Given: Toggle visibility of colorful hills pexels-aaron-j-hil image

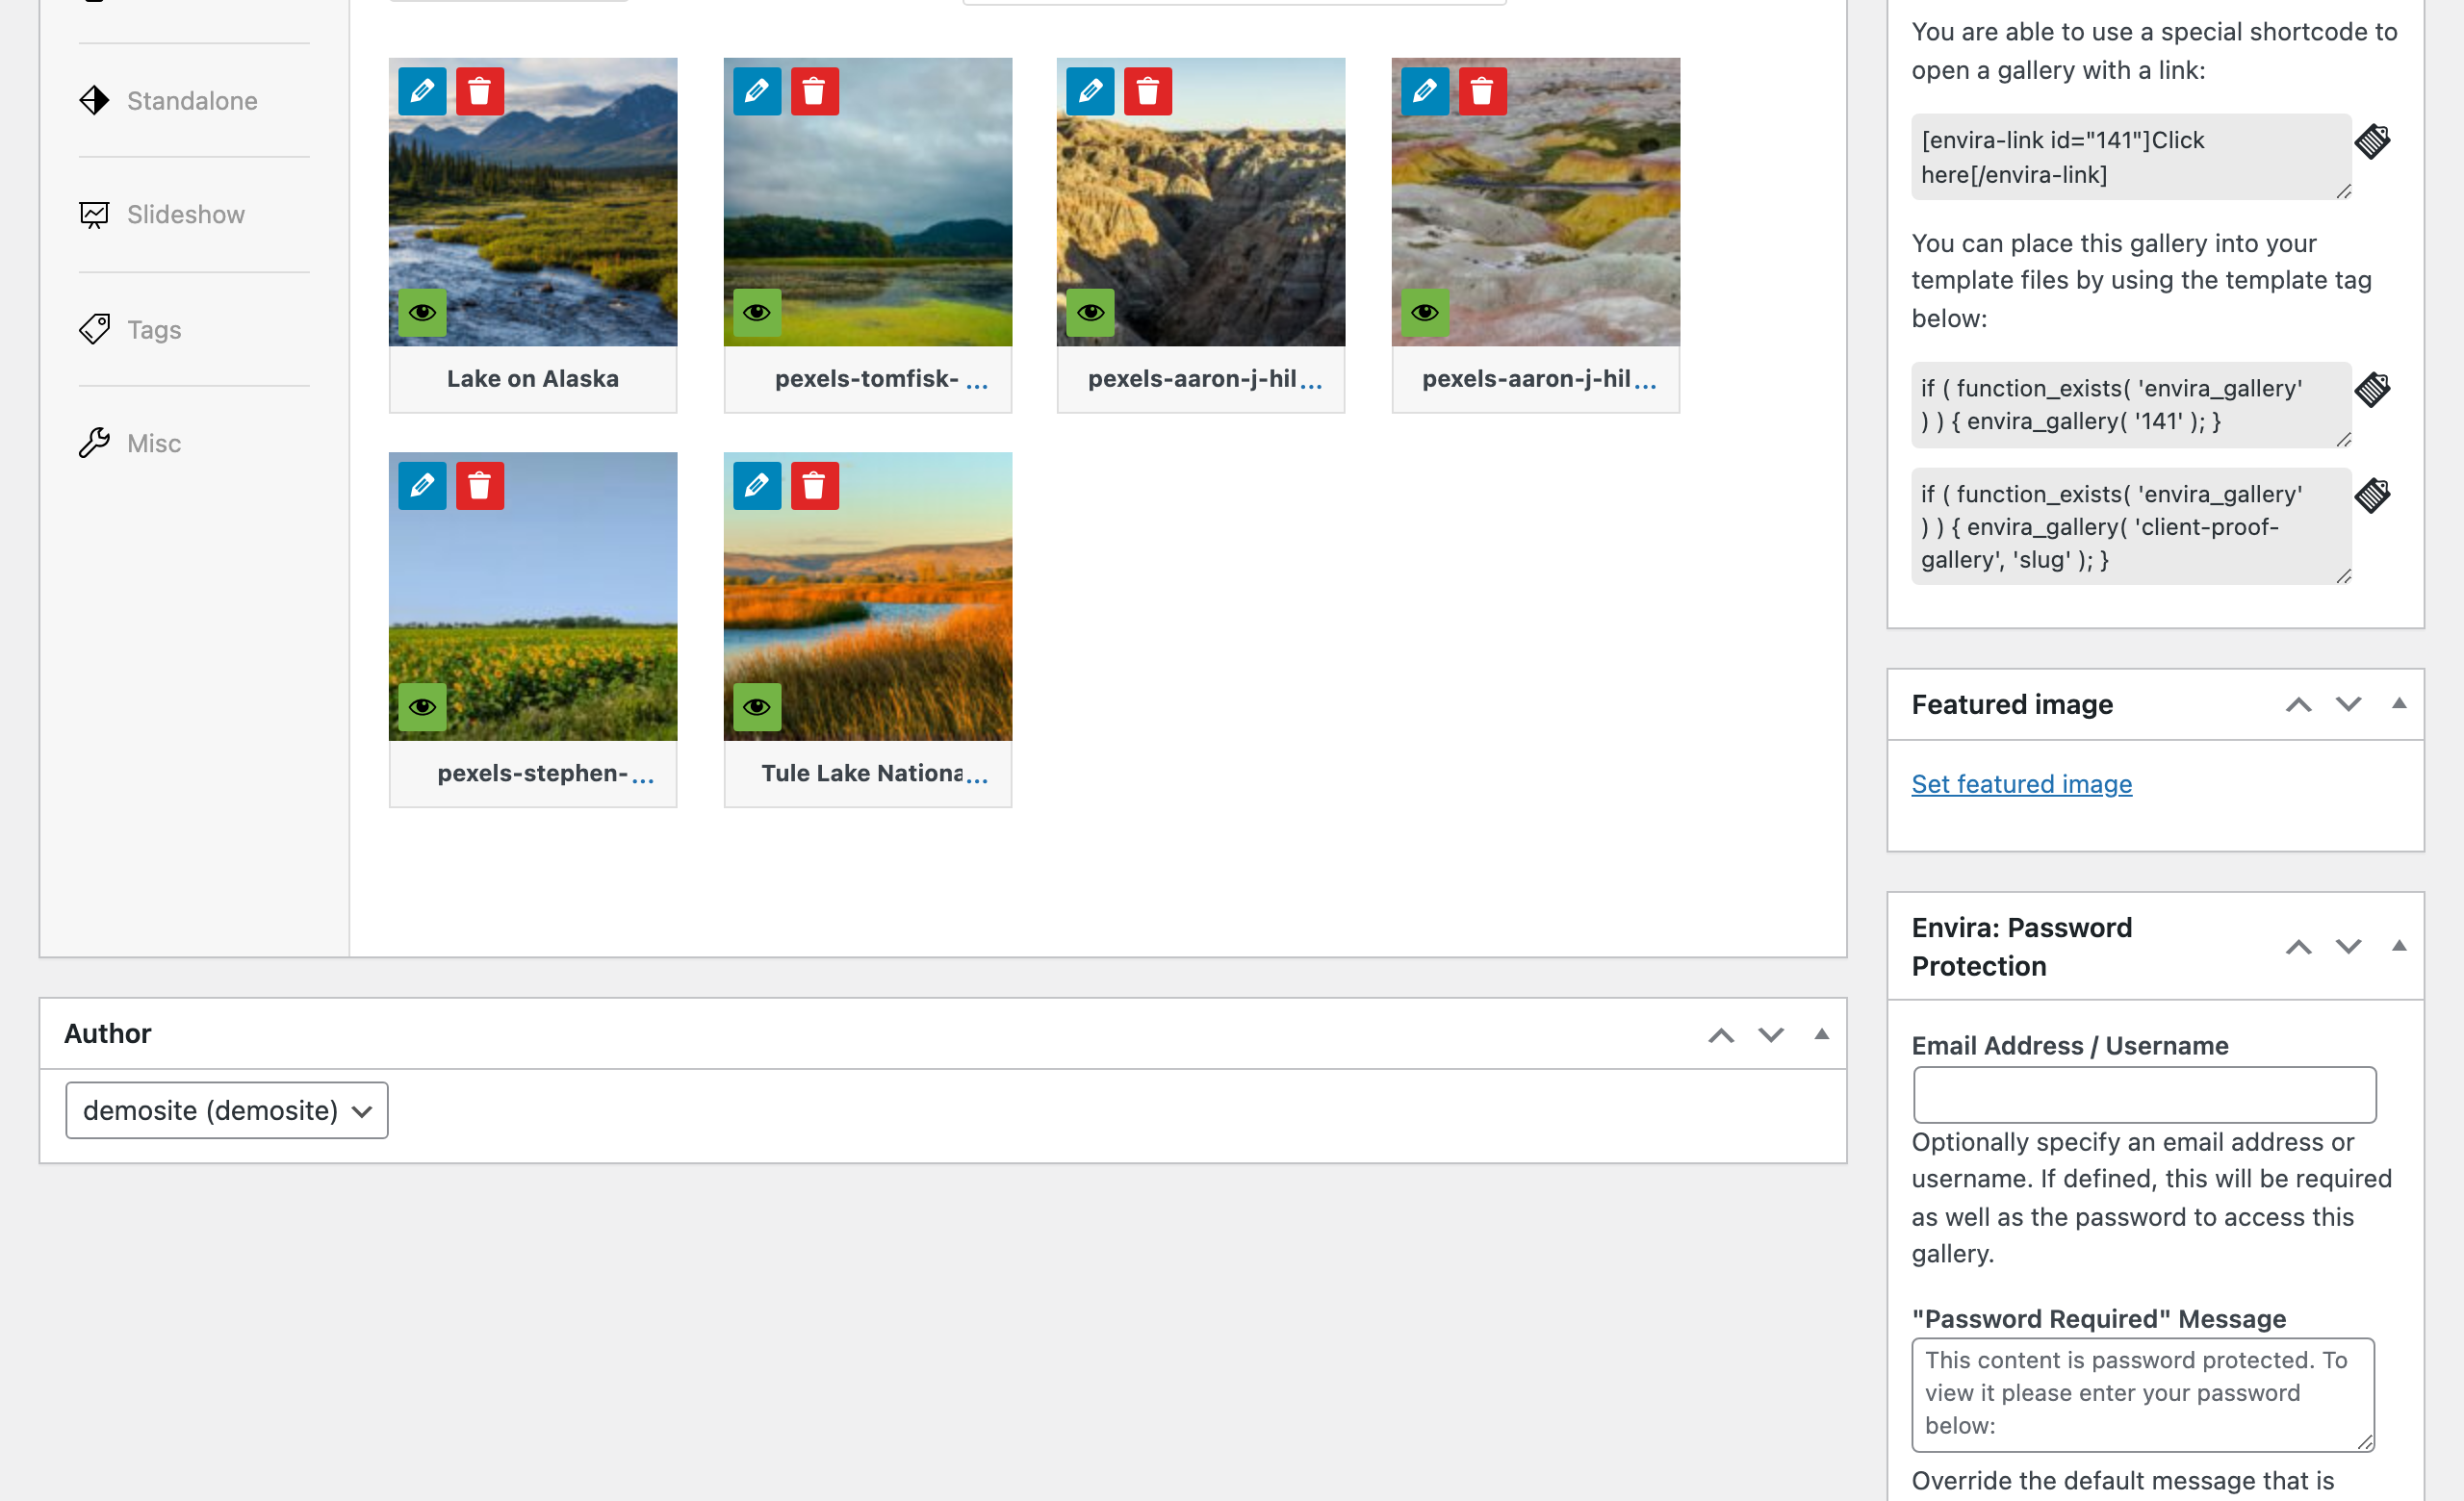Looking at the screenshot, I should coord(1425,313).
